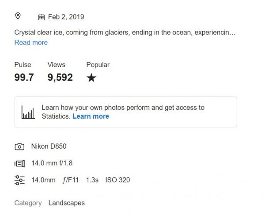Click the Views count 9,592

(x=60, y=78)
